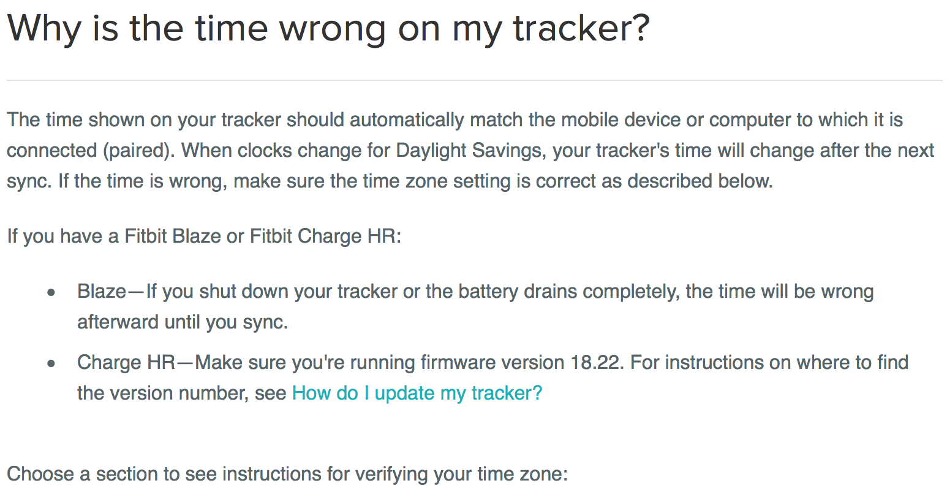The image size is (947, 494).
Task: Click the text 'firmware version 18.22'
Action: (522, 362)
